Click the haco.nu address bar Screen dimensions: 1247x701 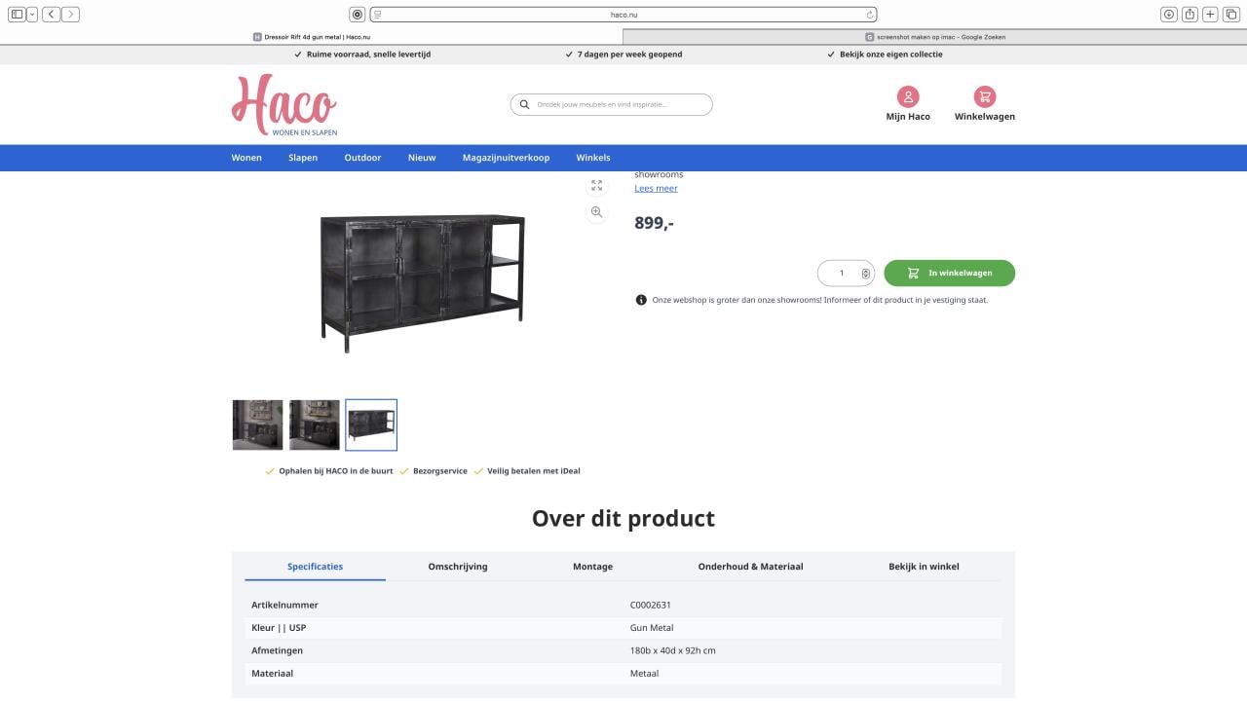pyautogui.click(x=623, y=15)
